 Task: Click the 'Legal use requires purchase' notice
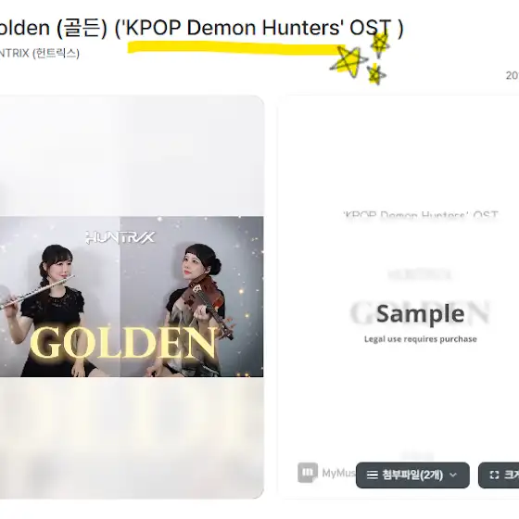421,339
